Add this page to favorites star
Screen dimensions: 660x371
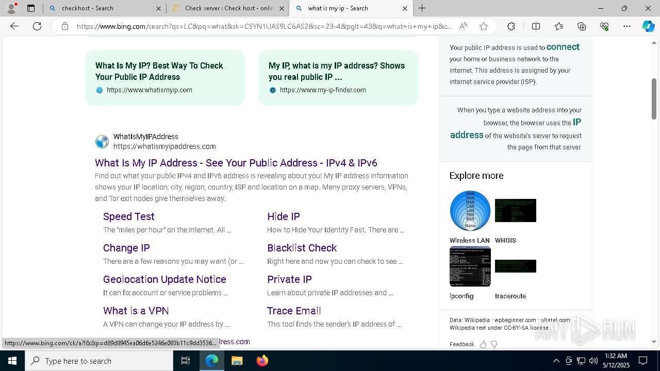tap(483, 26)
